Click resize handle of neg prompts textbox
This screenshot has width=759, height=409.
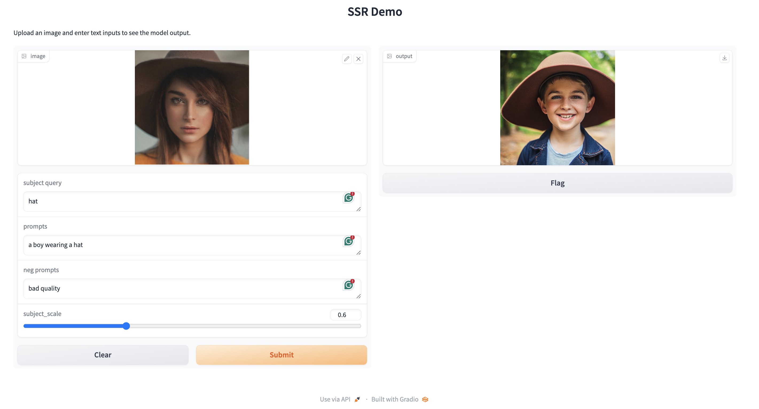pyautogui.click(x=359, y=296)
